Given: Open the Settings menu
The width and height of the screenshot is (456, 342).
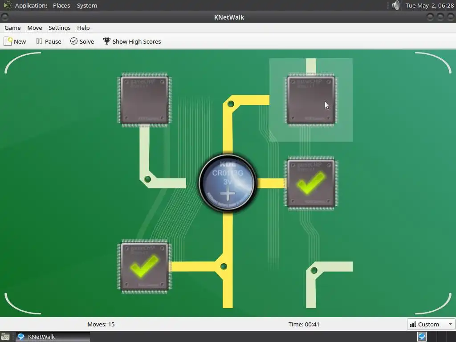Looking at the screenshot, I should [59, 28].
